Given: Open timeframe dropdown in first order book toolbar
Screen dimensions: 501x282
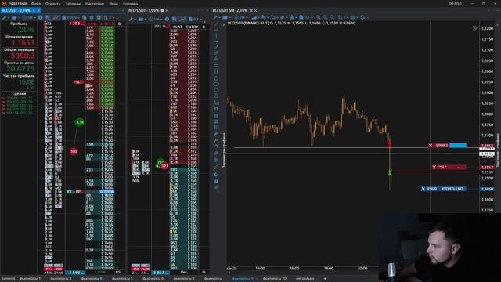Looking at the screenshot, I should pyautogui.click(x=28, y=17).
